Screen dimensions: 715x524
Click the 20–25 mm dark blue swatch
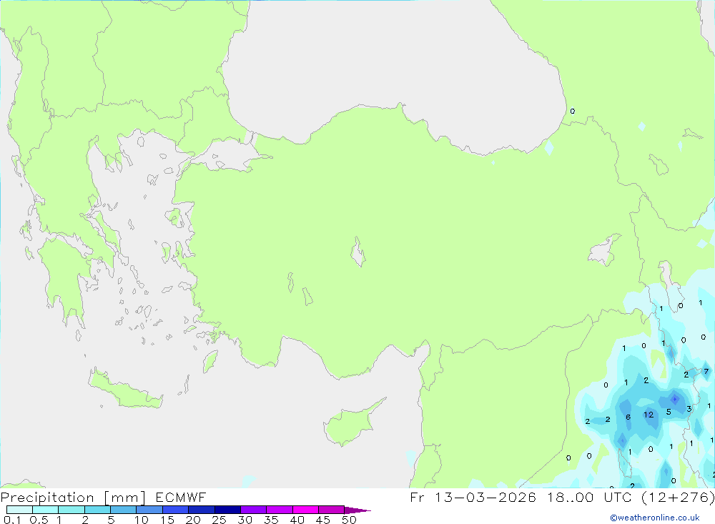201,510
